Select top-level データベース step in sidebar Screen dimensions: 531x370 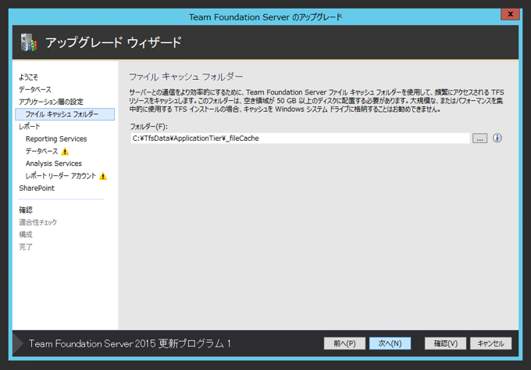click(x=35, y=89)
